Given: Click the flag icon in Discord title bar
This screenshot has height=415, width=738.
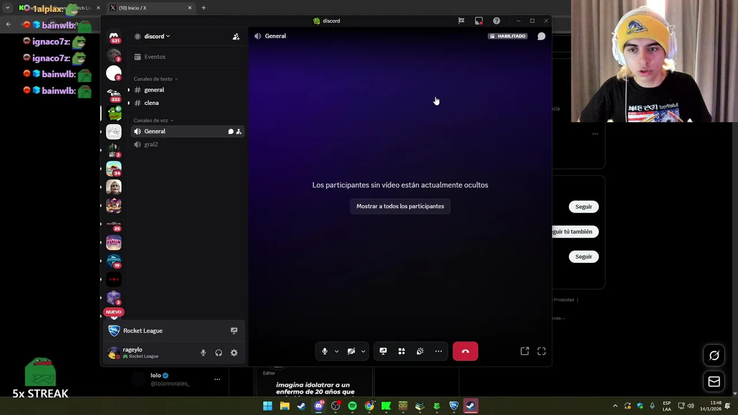Looking at the screenshot, I should click(x=461, y=21).
